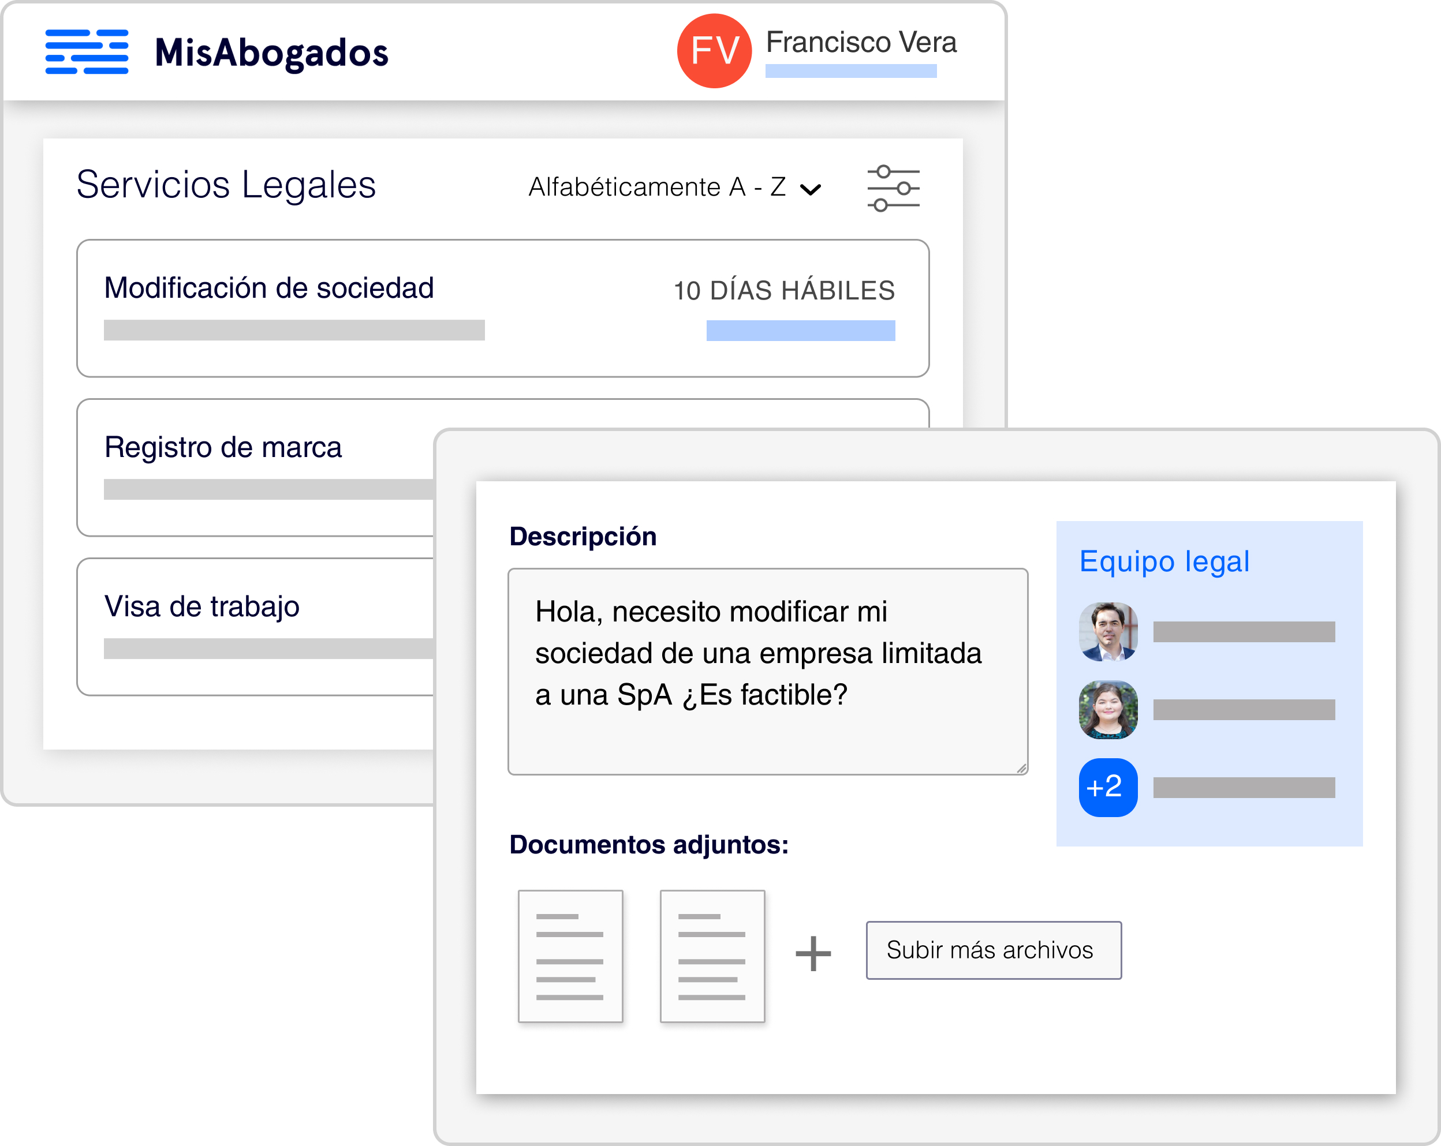Click the Francisco Vera name label
This screenshot has height=1146, width=1441.
[x=862, y=42]
